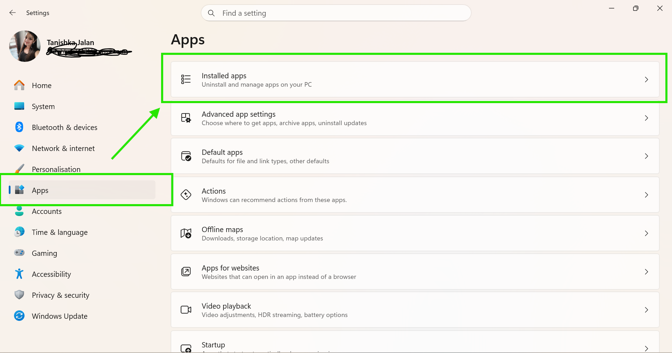Click the Network wifi icon
Viewport: 672px width, 353px height.
pyautogui.click(x=19, y=148)
